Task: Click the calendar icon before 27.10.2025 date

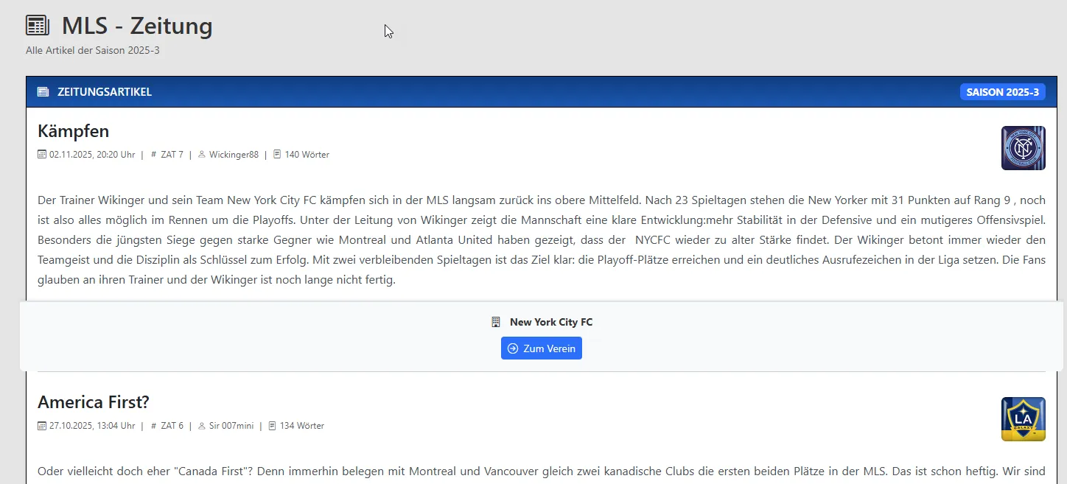Action: coord(42,426)
